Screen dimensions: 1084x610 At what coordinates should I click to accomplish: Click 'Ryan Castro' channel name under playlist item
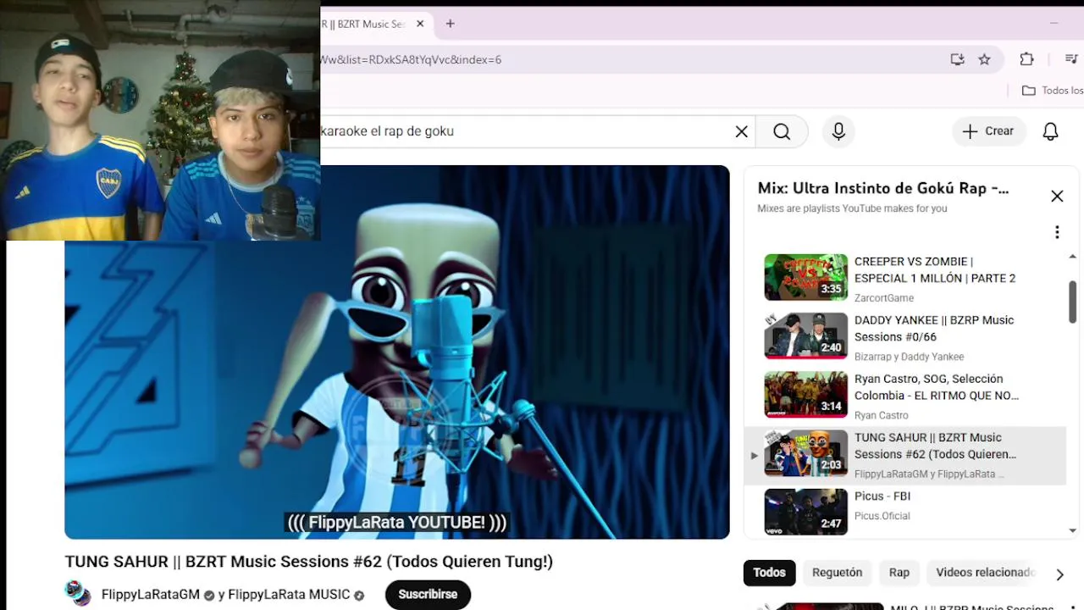881,415
